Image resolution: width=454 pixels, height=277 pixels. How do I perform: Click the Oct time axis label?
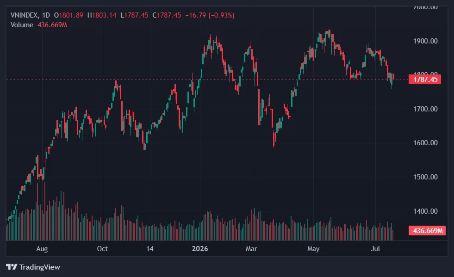pyautogui.click(x=102, y=249)
